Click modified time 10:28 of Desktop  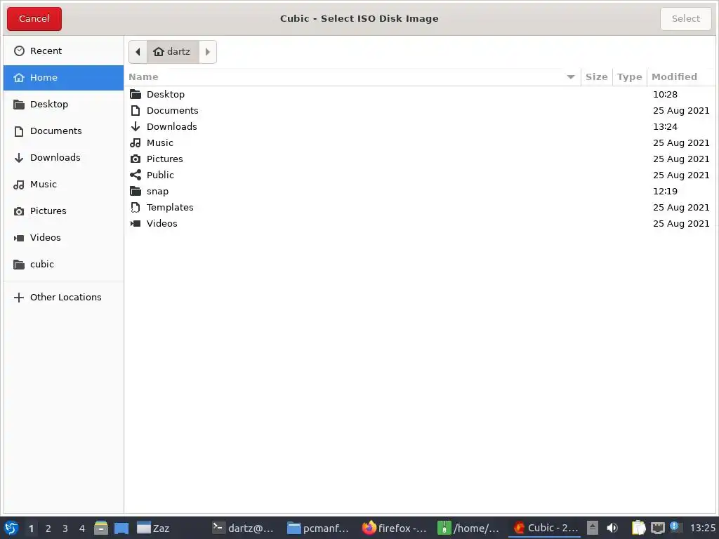click(x=665, y=95)
